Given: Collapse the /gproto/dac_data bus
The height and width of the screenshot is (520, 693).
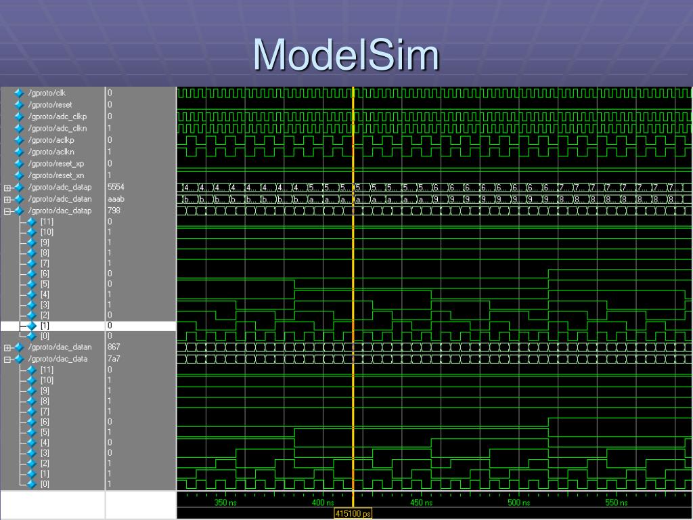Looking at the screenshot, I should (7, 360).
